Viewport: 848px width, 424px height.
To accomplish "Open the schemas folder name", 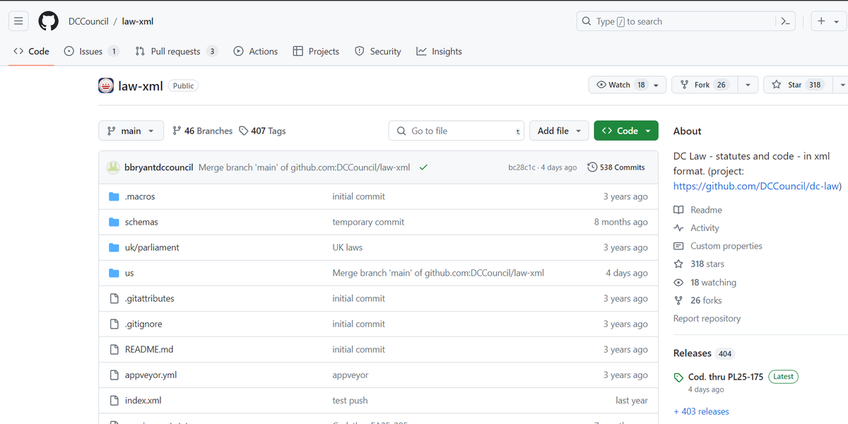I will point(141,222).
